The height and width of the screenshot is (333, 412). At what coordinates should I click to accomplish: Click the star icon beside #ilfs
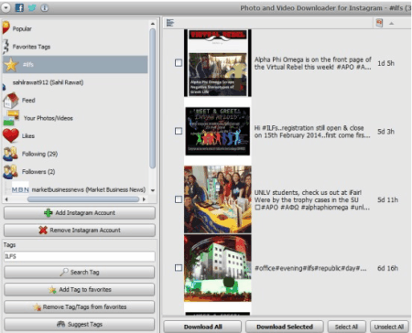click(x=11, y=65)
